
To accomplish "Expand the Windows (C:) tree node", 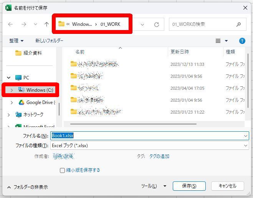I will [x=12, y=90].
